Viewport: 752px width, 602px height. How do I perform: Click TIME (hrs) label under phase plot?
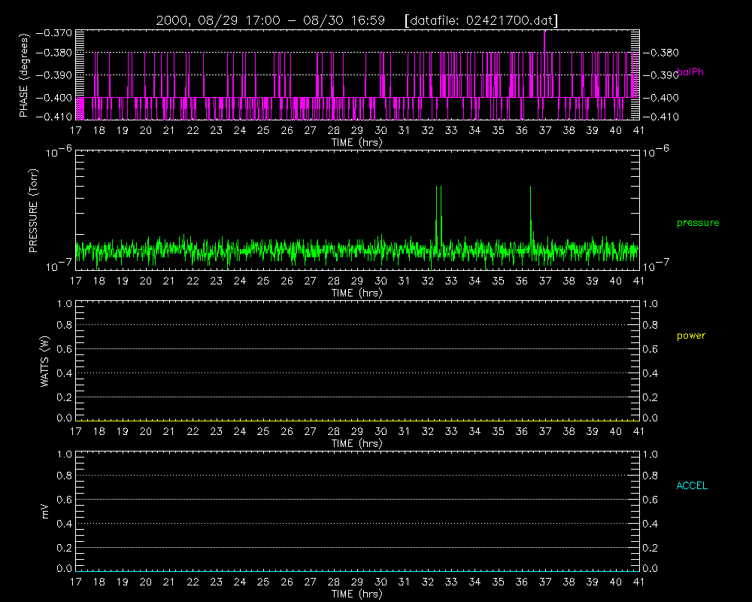click(356, 142)
